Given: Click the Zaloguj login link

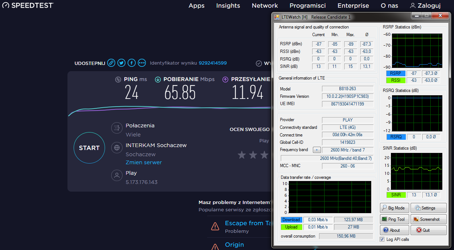Looking at the screenshot, I should pos(429,5).
